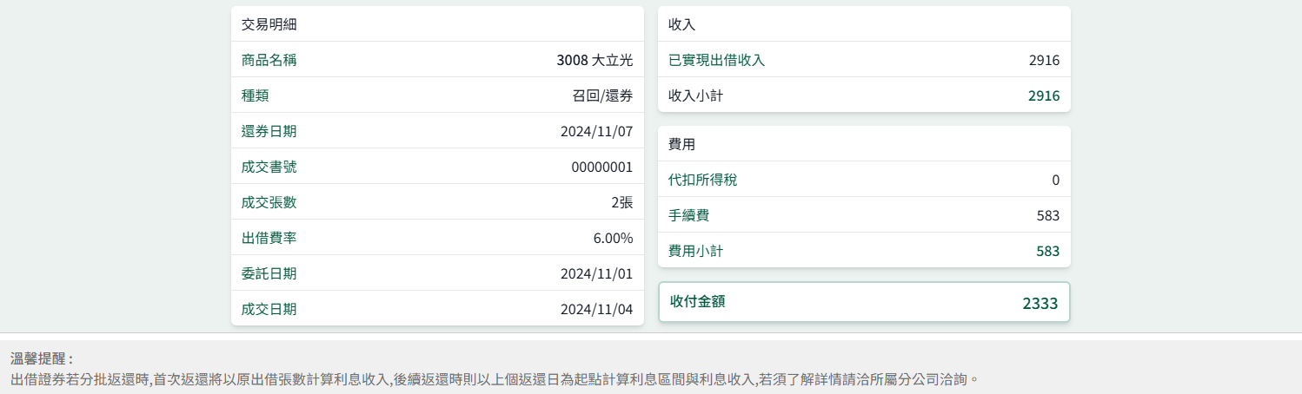Click the 委託日期 value 2024/11/01
1302x394 pixels.
tap(596, 274)
